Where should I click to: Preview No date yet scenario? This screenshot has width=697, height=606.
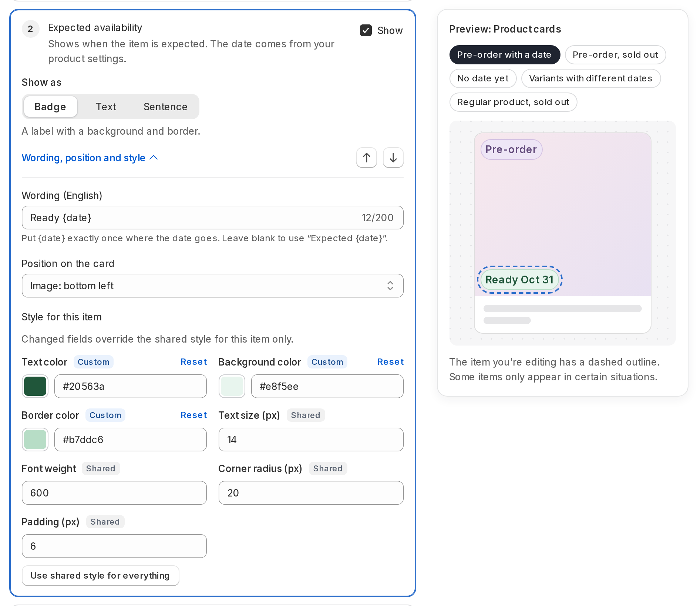coord(483,78)
